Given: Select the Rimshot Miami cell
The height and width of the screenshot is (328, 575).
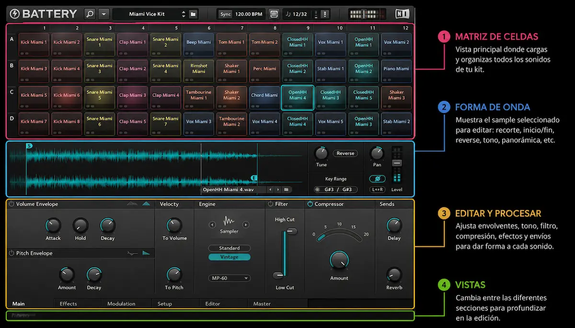Looking at the screenshot, I should coord(198,71).
